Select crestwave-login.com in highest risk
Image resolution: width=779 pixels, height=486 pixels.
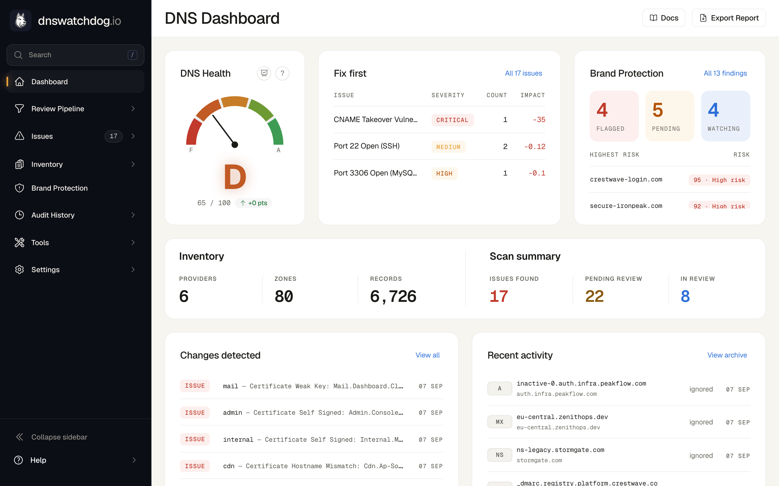click(x=626, y=179)
